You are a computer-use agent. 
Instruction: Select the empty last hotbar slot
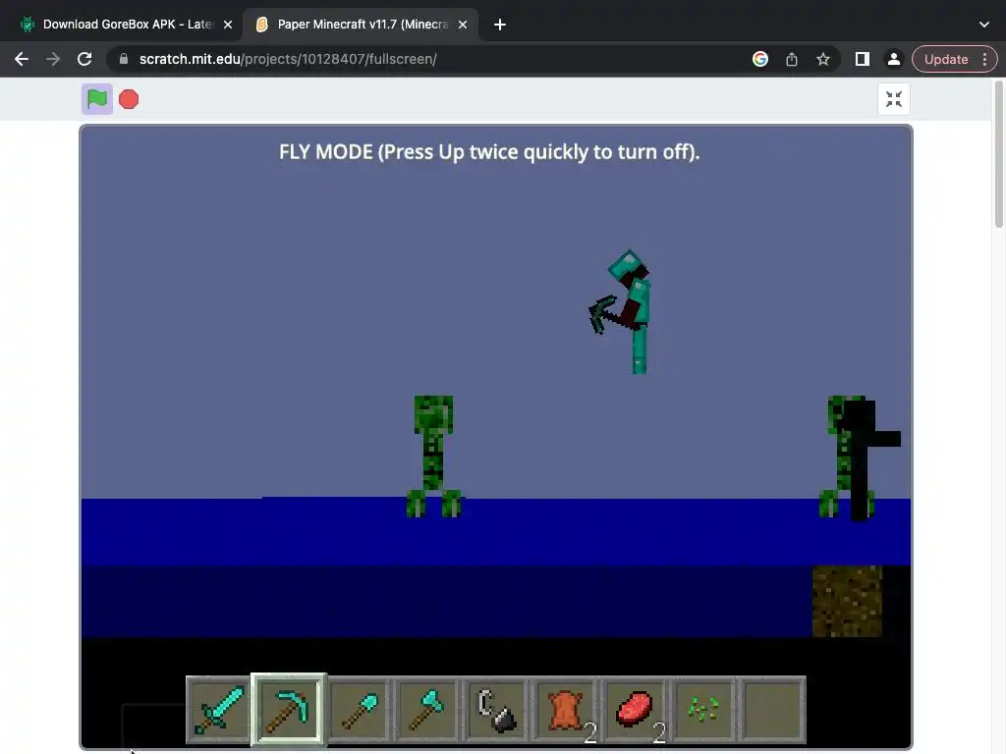[772, 710]
